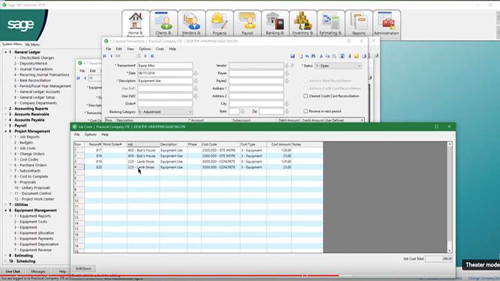Viewport: 500px width, 281px height.
Task: Collapse the 1 - General Ledger tree node
Action: tap(6, 52)
